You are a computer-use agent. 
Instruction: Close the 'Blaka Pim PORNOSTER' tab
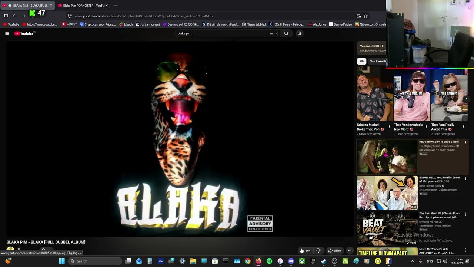pos(107,6)
